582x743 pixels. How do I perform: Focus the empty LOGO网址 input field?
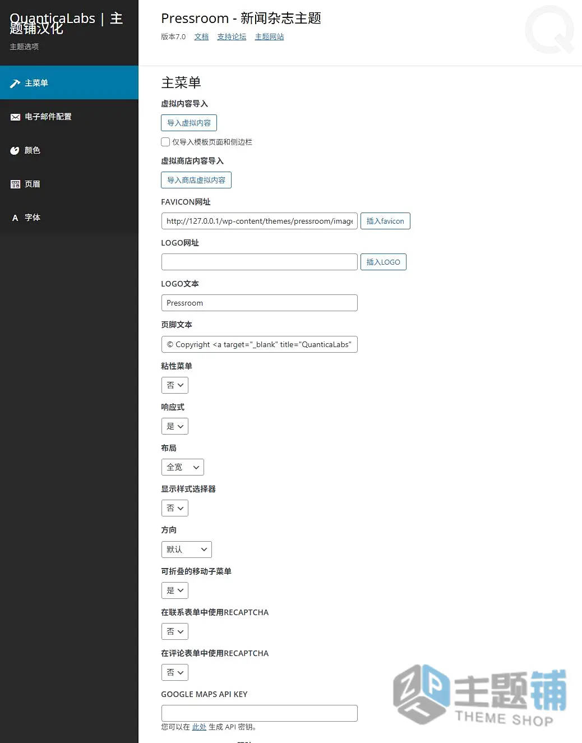coord(260,262)
